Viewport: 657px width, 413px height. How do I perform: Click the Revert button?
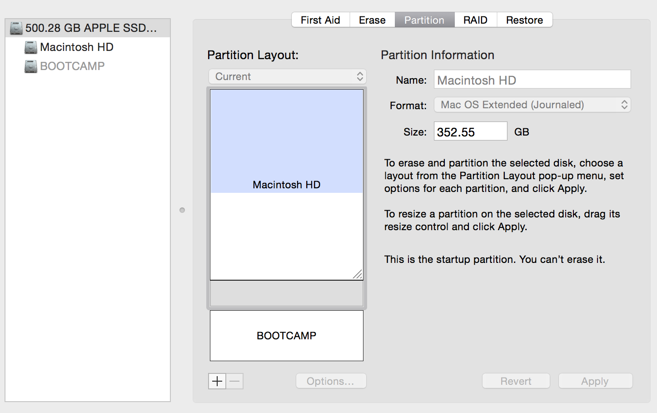click(x=516, y=381)
